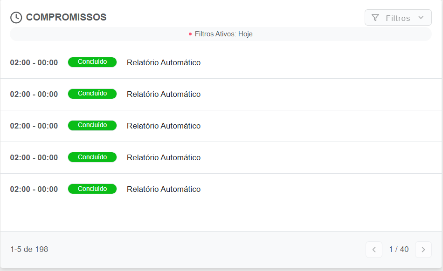This screenshot has height=271, width=443.
Task: Expand the Filtros chevron arrow
Action: point(421,18)
